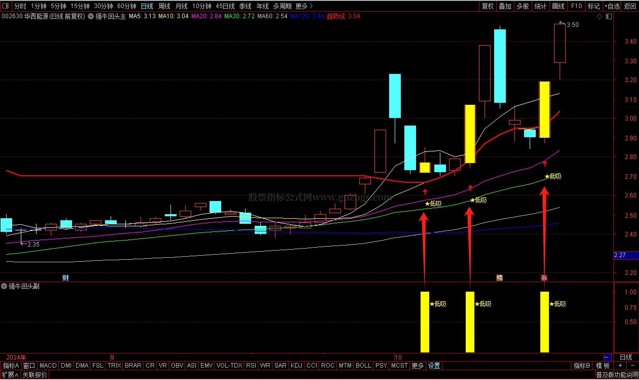This screenshot has height=380, width=639.
Task: Add stock via +自选 button
Action: point(612,6)
